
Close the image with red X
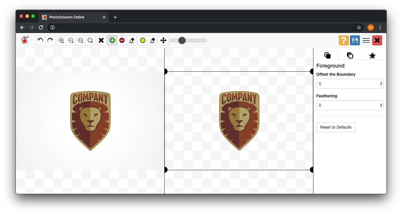tap(377, 40)
